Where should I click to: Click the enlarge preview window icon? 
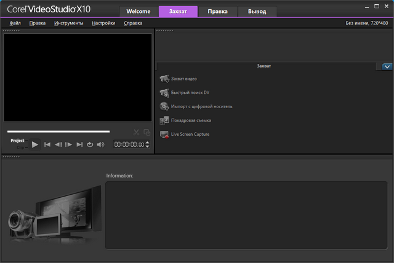[147, 132]
